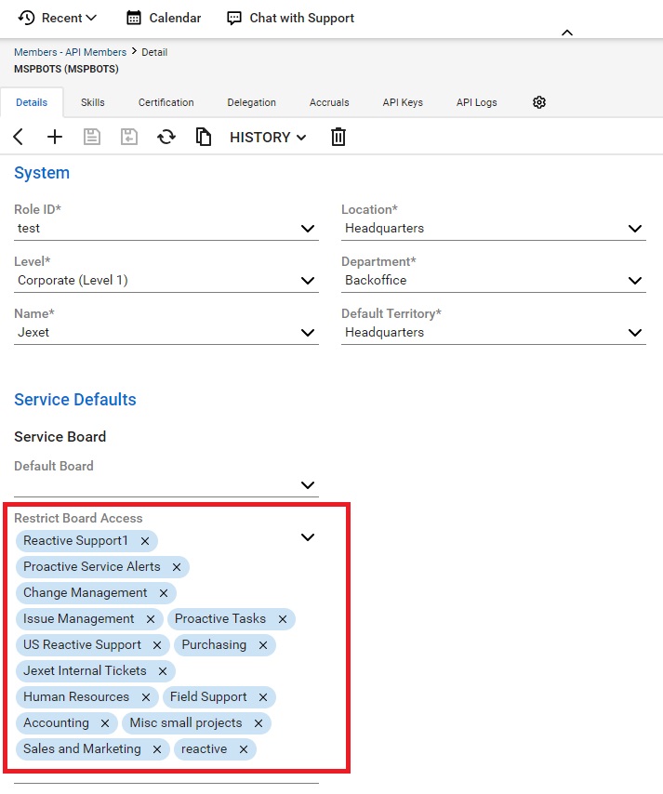
Task: Click the copy document icon
Action: click(x=204, y=137)
